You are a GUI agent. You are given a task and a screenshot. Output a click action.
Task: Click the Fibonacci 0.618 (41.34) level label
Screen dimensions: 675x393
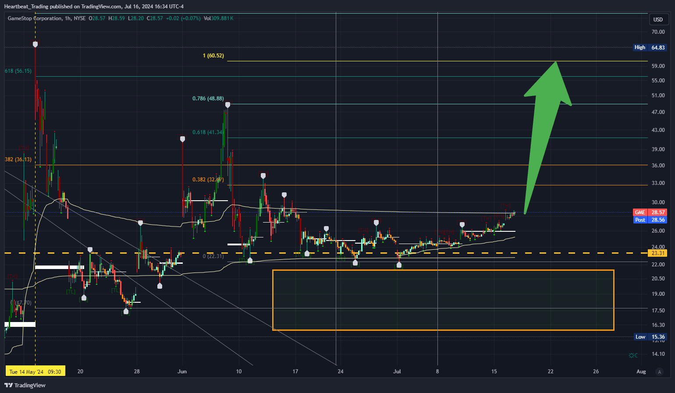(208, 132)
